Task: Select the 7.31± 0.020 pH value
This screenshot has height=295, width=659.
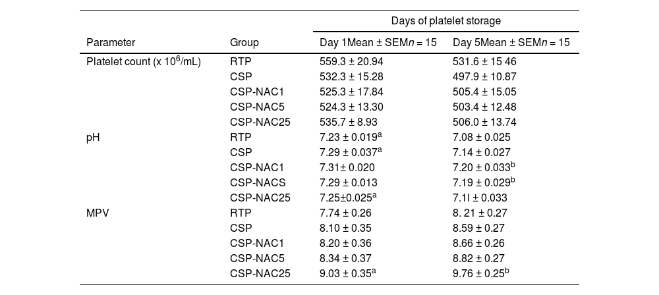Action: pos(347,168)
